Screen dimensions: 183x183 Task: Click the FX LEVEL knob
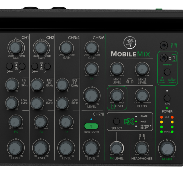click(117, 148)
